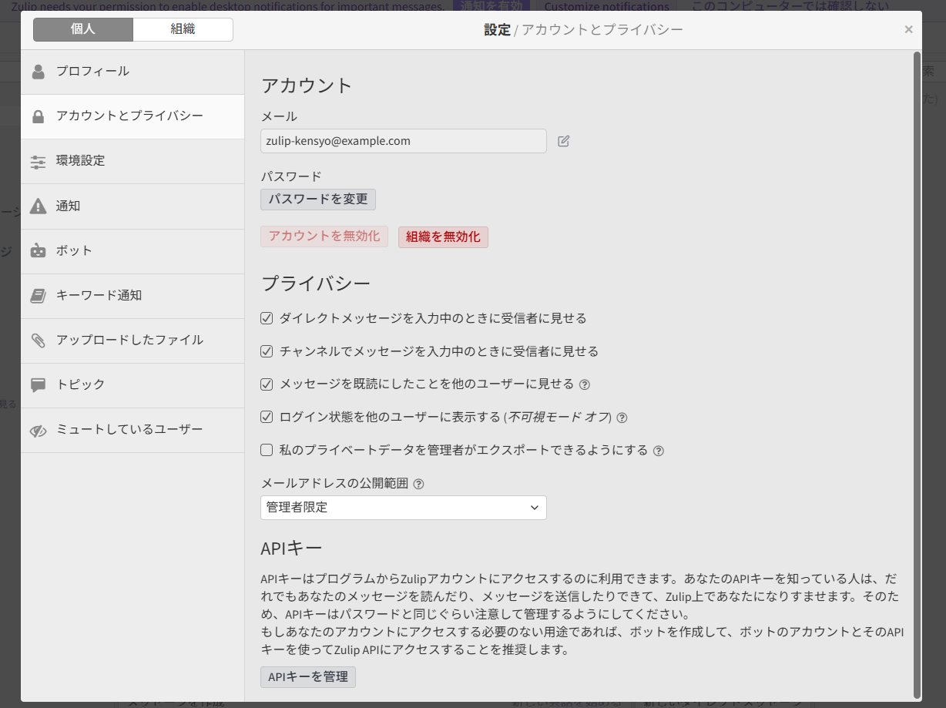946x708 pixels.
Task: Open 環境設定 via the sliders icon
Action: click(38, 161)
